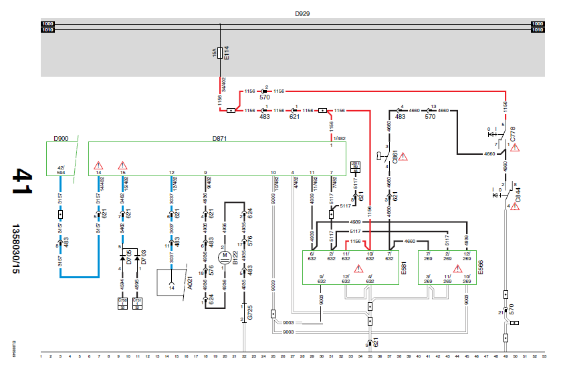Click warning triangle beside switch C844
This screenshot has width=561, height=367.
515,206
